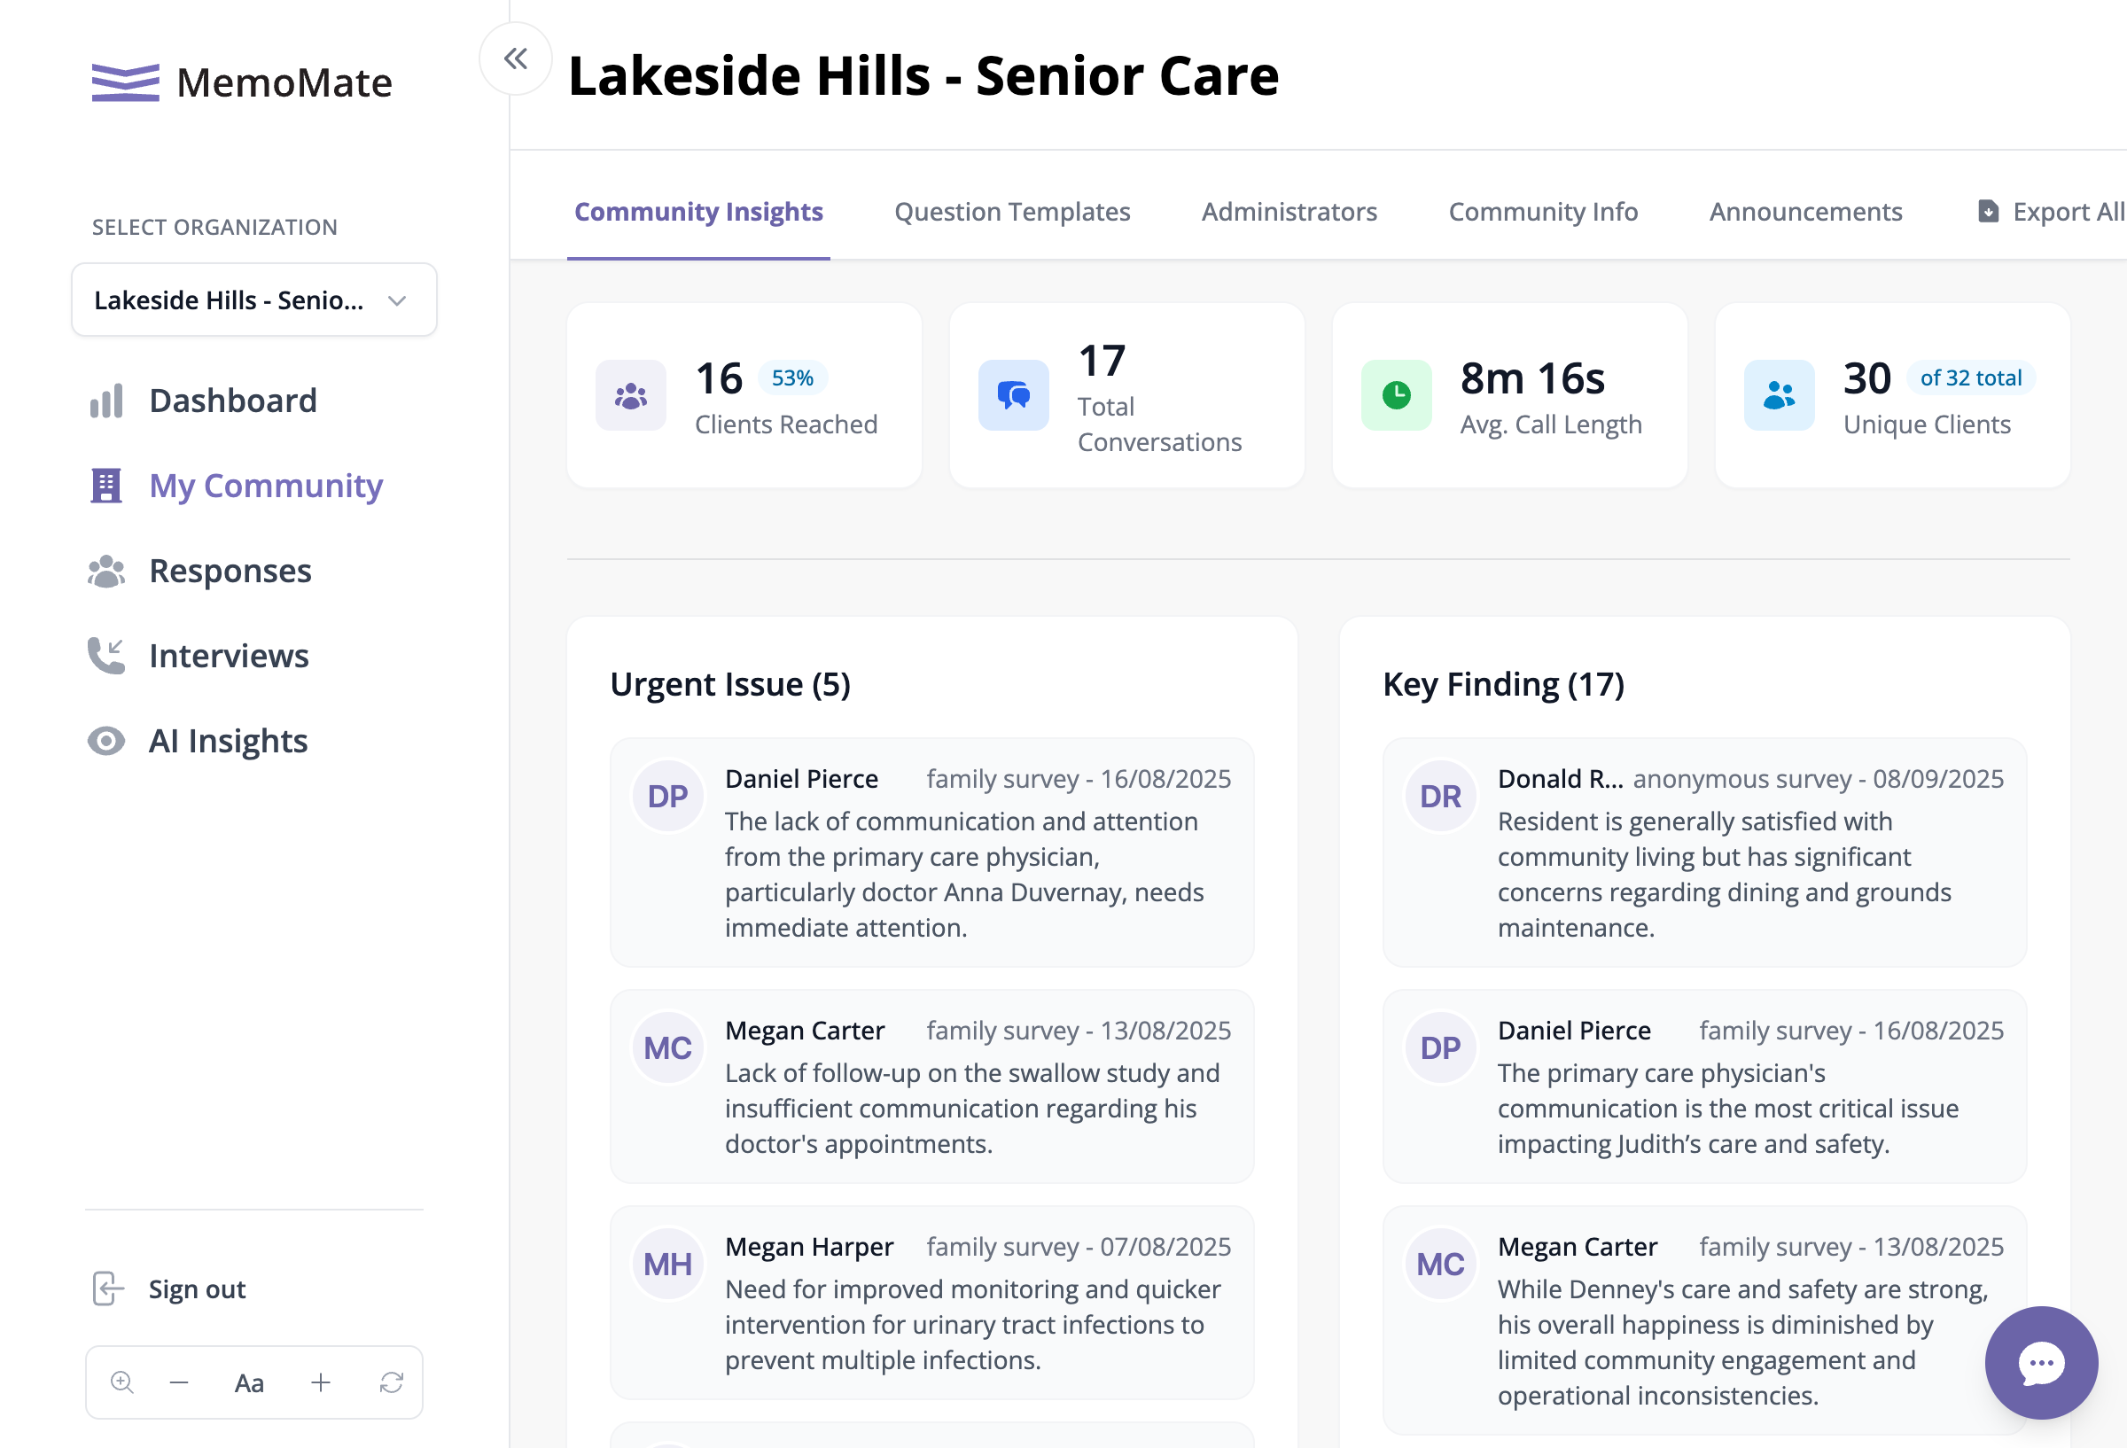Open the Administrators tab
The height and width of the screenshot is (1448, 2127).
point(1289,212)
